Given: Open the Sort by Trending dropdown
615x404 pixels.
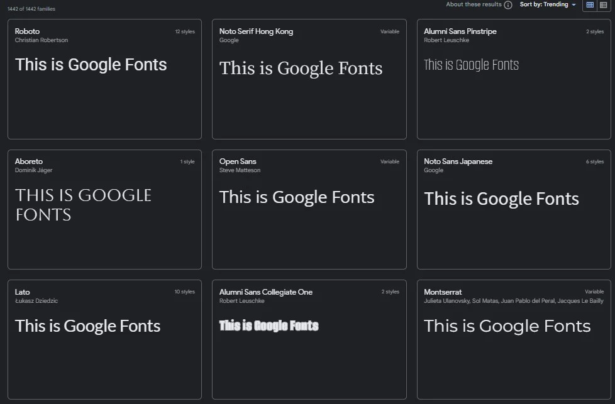Looking at the screenshot, I should coord(548,4).
